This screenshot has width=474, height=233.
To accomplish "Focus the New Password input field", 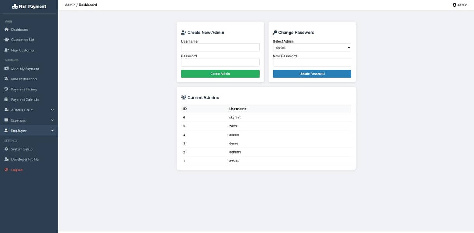I will click(x=312, y=62).
